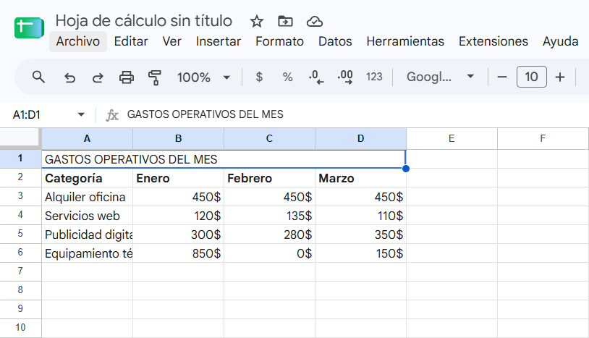The image size is (589, 338).
Task: Click the name box showing A1:D1
Action: coord(26,114)
